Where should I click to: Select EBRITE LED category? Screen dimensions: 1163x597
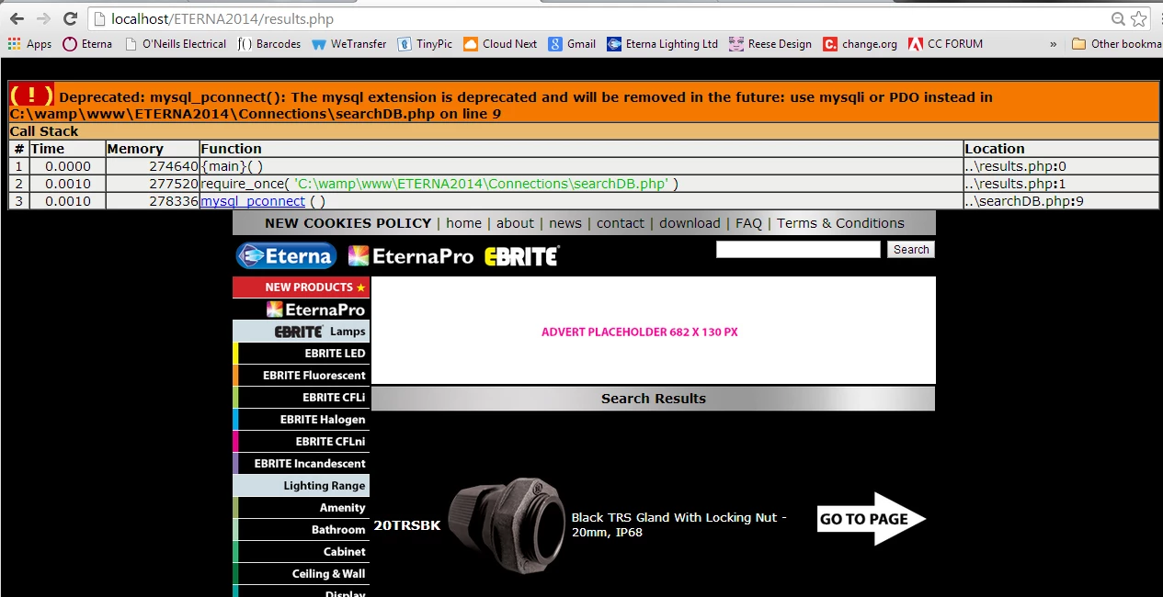click(x=302, y=354)
